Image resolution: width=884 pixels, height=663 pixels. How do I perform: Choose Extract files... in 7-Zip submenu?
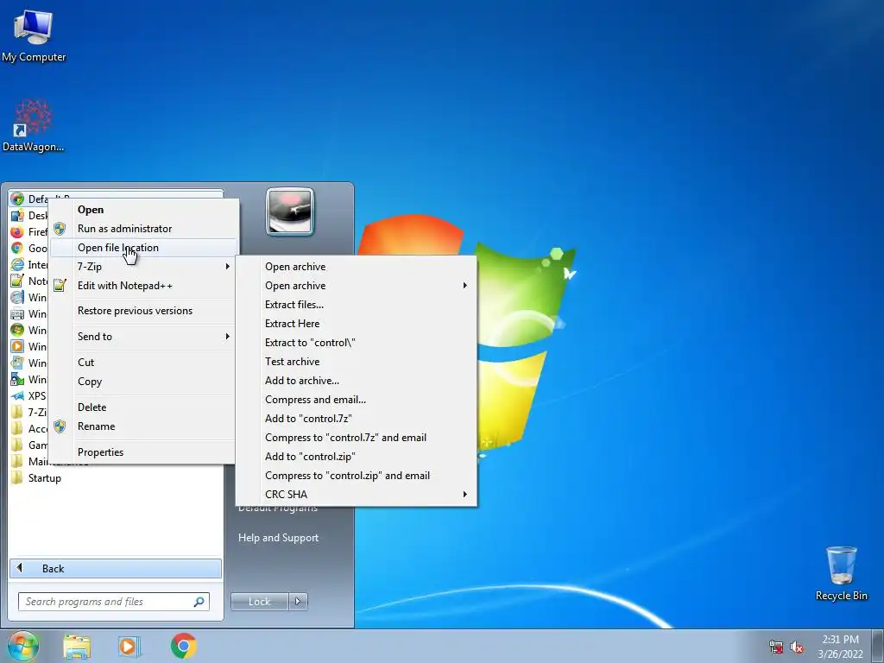(357, 305)
